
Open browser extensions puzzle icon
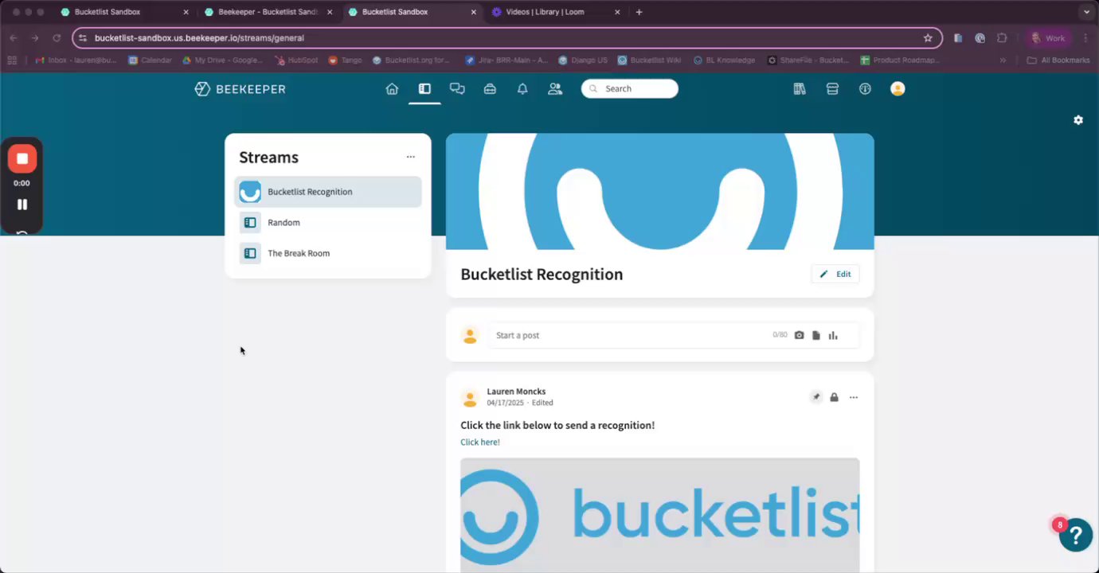click(1003, 38)
